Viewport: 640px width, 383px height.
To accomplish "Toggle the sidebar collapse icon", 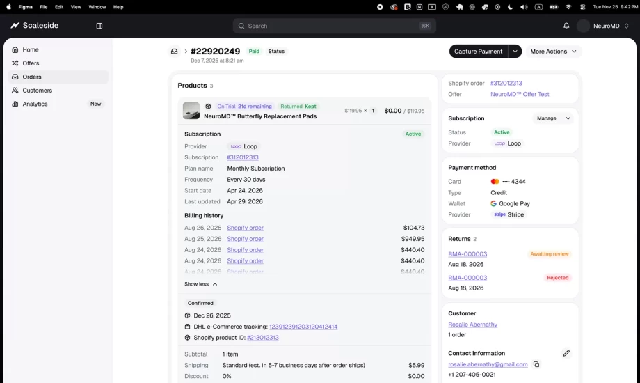I will pyautogui.click(x=99, y=26).
